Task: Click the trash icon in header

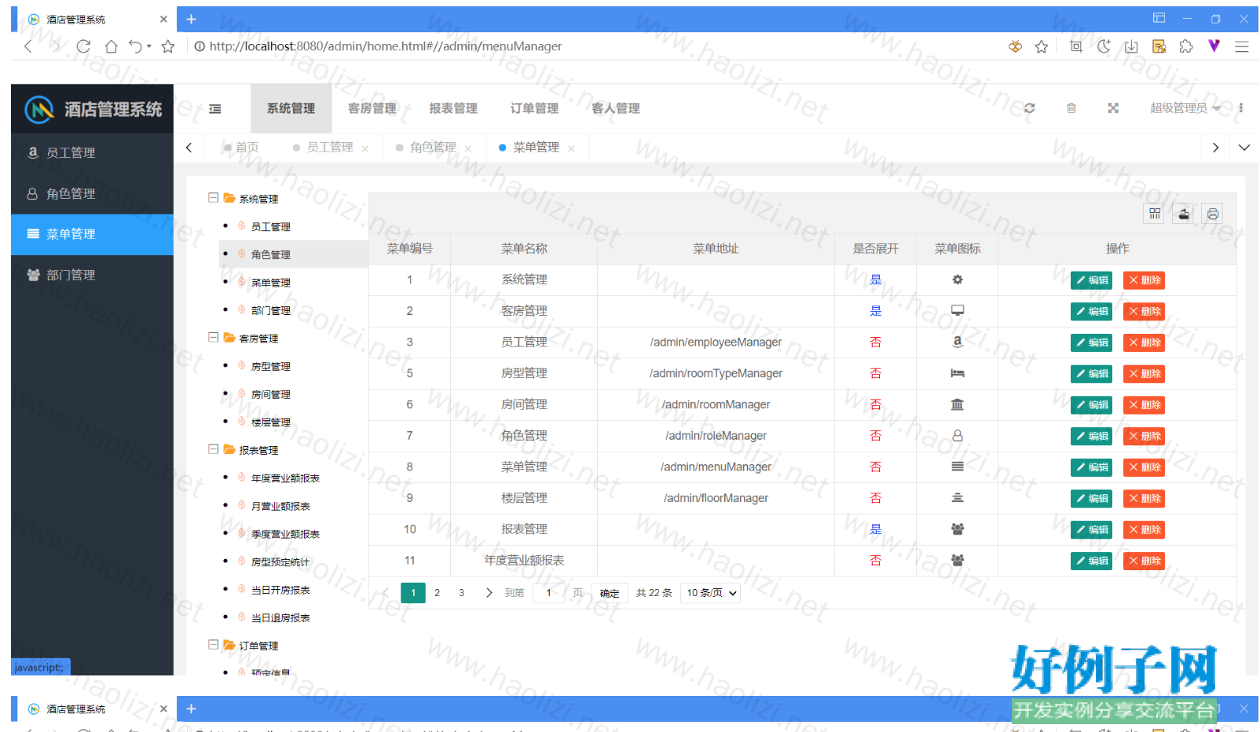Action: tap(1071, 108)
